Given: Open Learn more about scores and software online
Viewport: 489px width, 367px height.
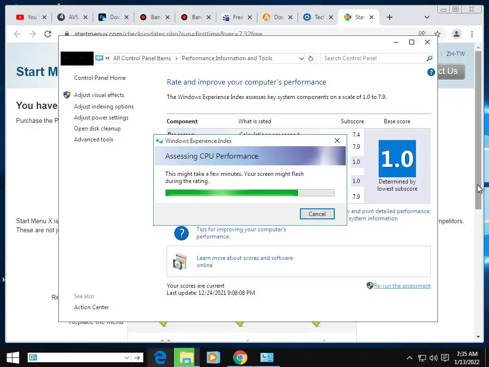Looking at the screenshot, I should click(244, 261).
